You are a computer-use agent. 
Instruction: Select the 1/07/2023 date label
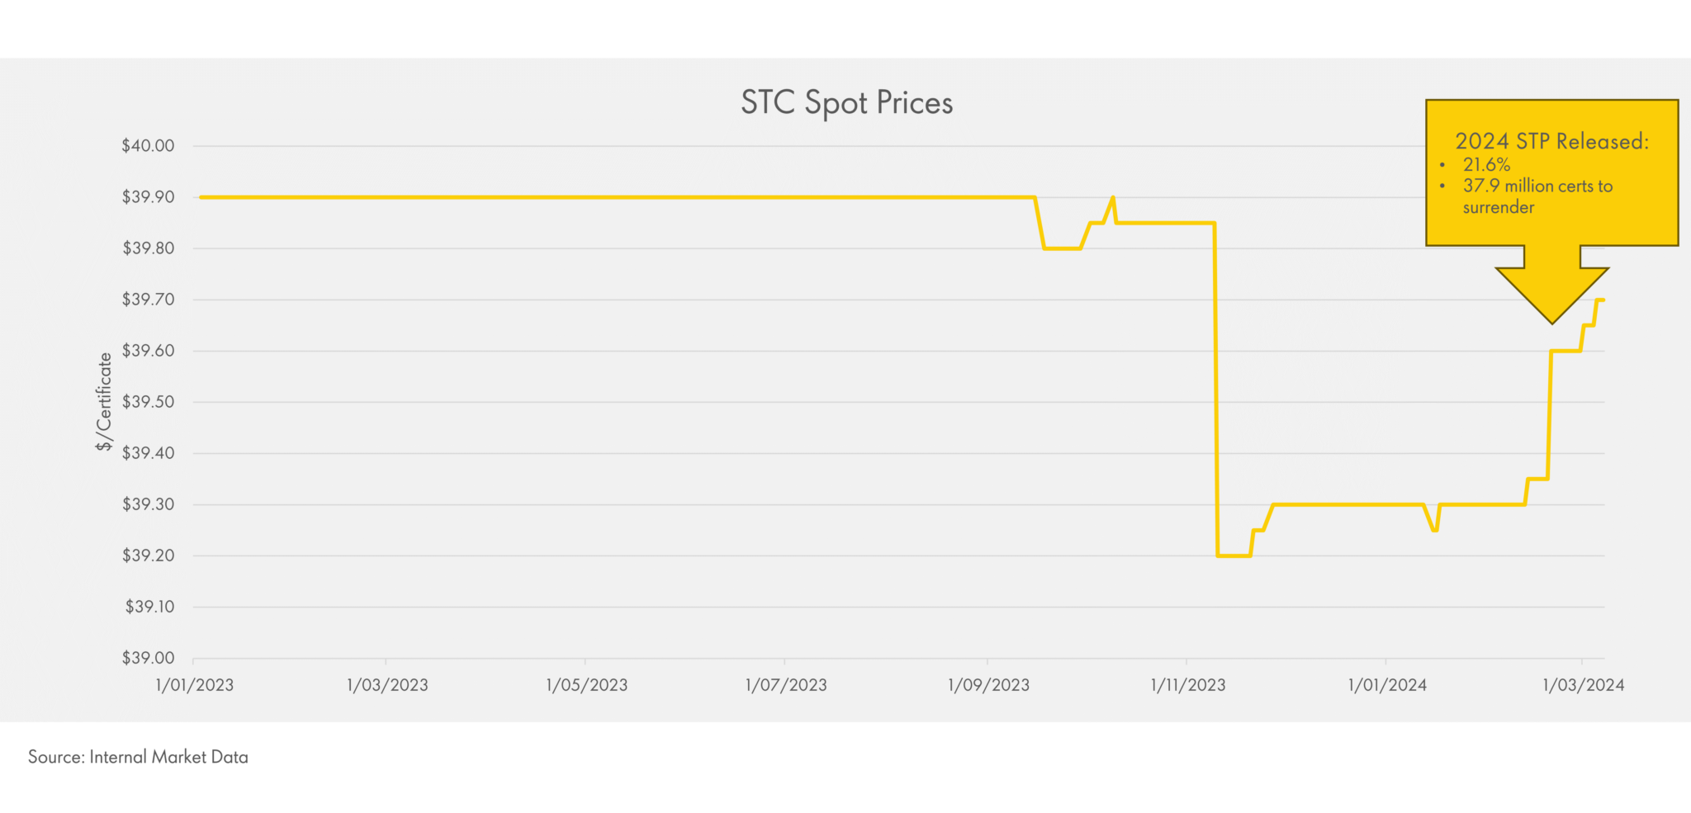pyautogui.click(x=786, y=685)
